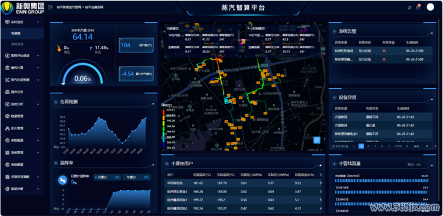Click the blue 日累计温降率 swap icon
Screen dimensions: 443x216
point(63,181)
